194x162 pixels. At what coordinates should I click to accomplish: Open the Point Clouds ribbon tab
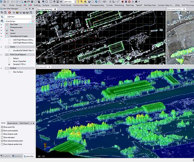tap(66, 5)
